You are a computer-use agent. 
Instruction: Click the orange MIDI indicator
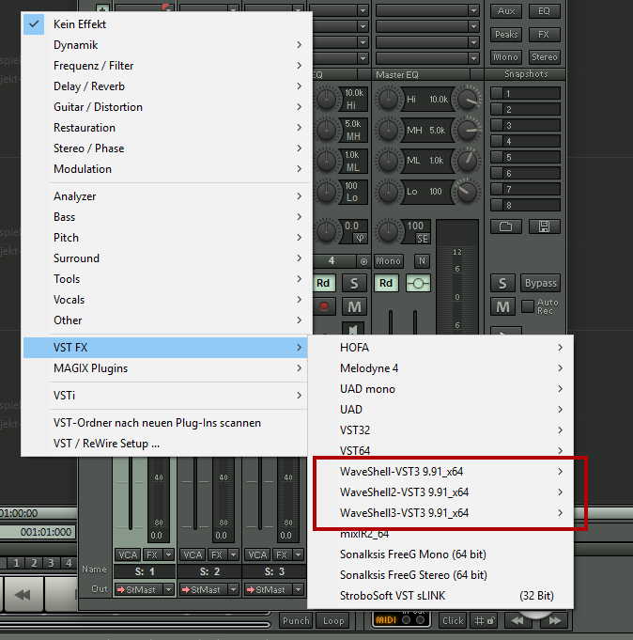click(385, 620)
